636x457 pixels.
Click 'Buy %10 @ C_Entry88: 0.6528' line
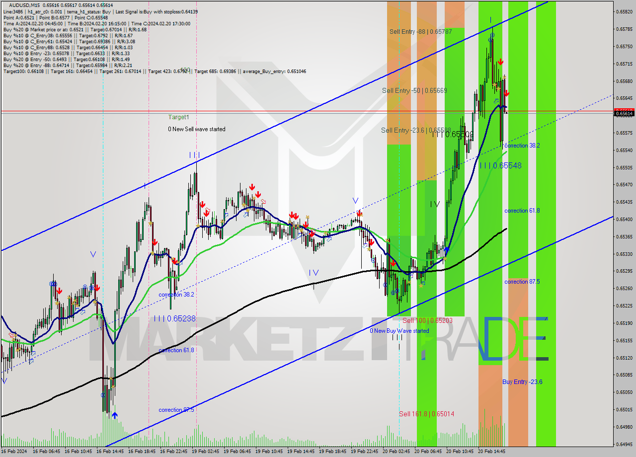click(68, 47)
